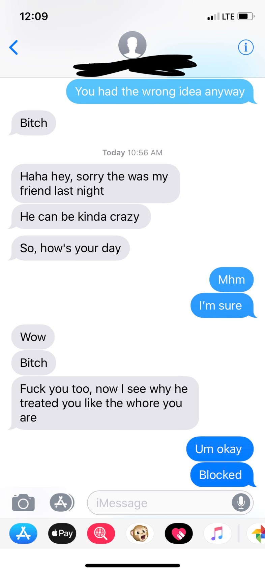Open the monkey Animoji app
The width and height of the screenshot is (265, 573).
click(x=140, y=533)
